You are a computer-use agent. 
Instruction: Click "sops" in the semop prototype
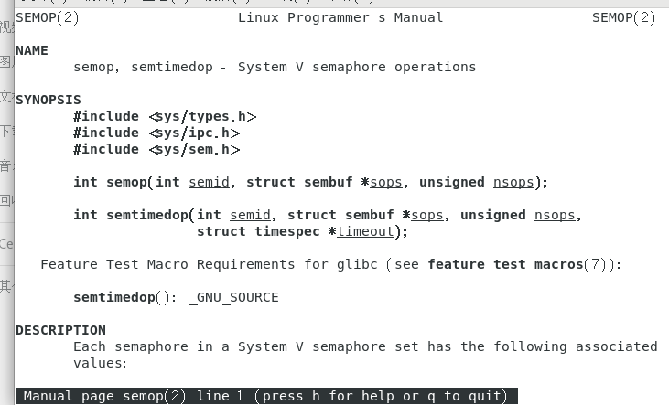click(385, 183)
